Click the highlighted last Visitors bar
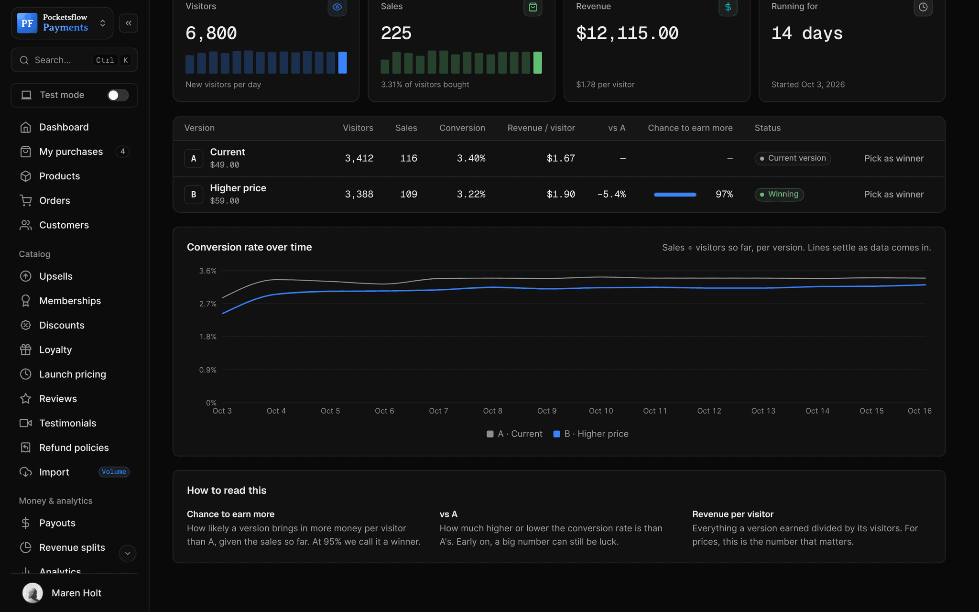Screen dimensions: 979x612 pos(342,63)
